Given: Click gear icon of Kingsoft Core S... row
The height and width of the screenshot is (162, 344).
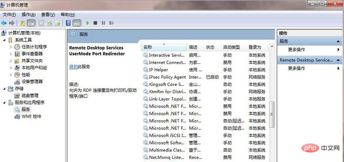Looking at the screenshot, I should point(145,84).
